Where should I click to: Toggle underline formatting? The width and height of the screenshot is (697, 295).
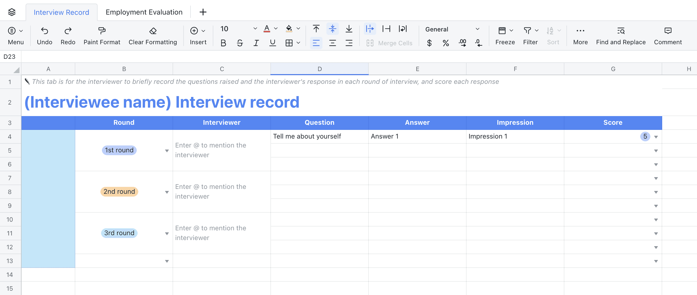[272, 43]
